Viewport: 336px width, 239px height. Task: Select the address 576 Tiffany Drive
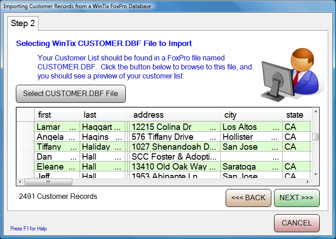175,137
